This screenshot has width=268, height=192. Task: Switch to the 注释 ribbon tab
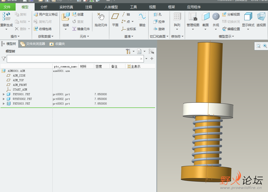pyautogui.click(x=89, y=7)
